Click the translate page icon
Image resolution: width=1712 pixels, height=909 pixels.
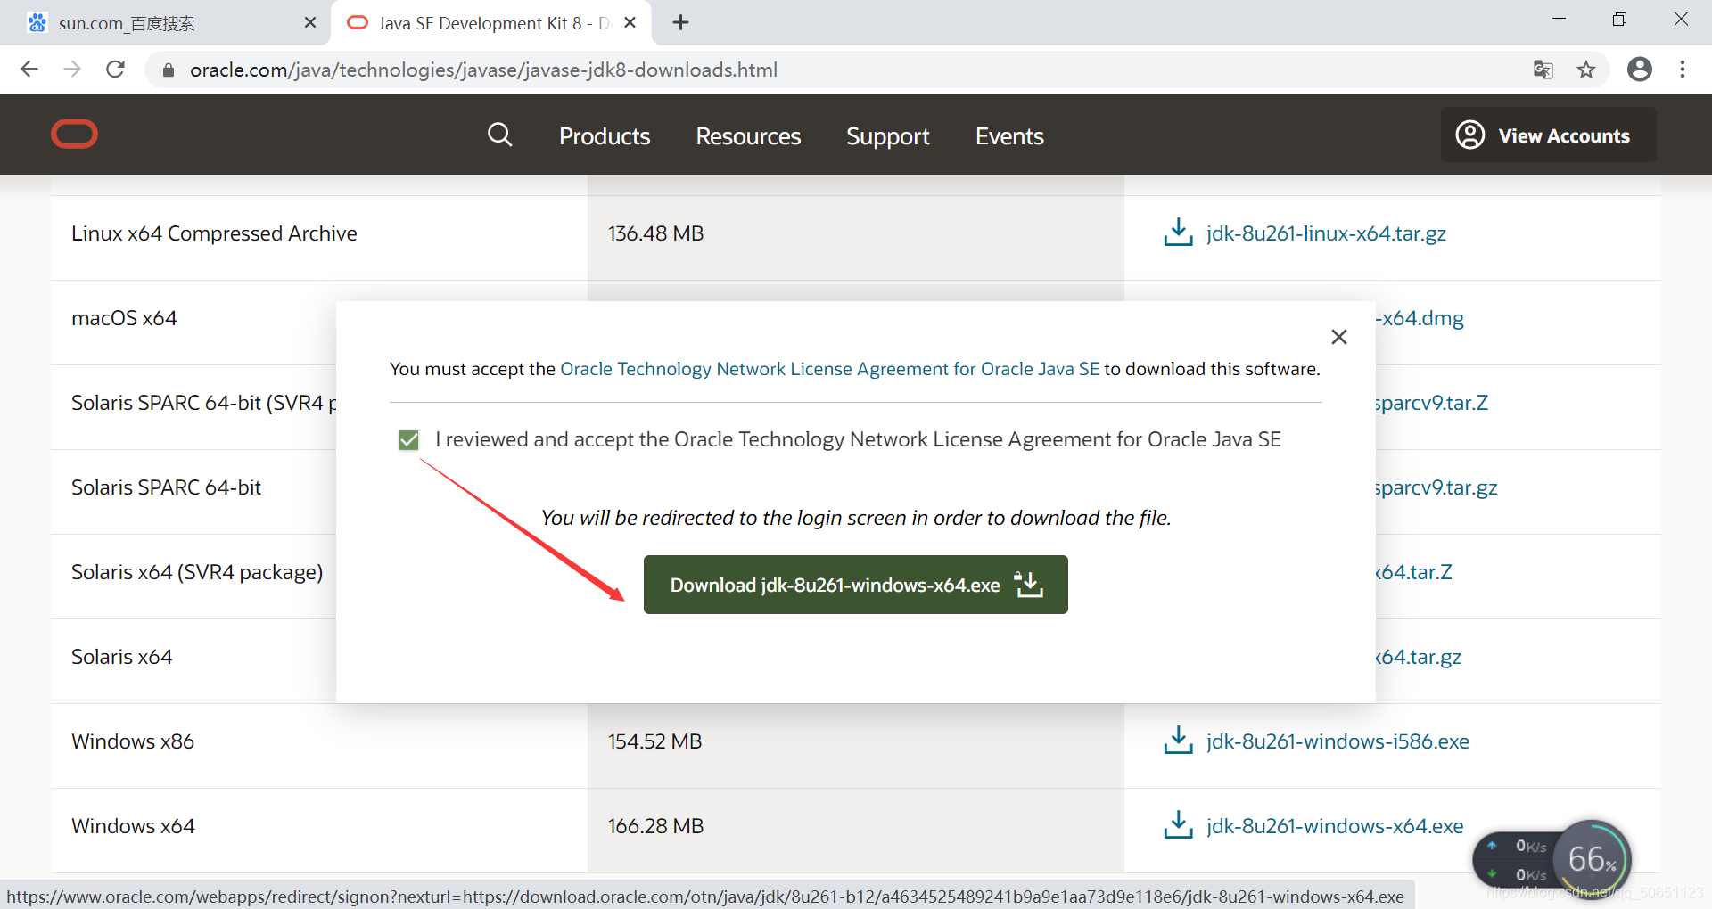click(x=1543, y=70)
